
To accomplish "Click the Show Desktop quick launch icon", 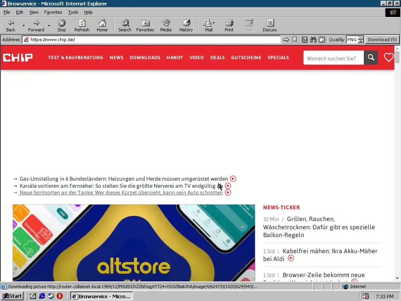I will pos(33,296).
